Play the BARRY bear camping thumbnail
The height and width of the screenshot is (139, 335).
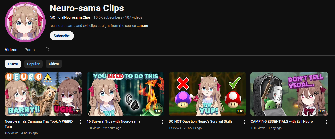point(44,94)
